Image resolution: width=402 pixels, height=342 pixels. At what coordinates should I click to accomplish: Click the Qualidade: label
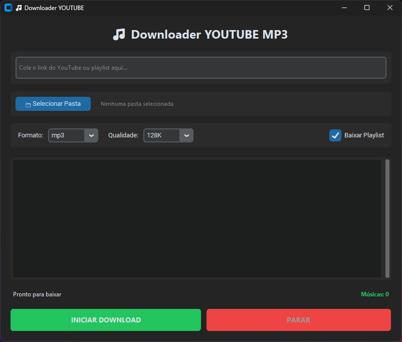pyautogui.click(x=123, y=135)
